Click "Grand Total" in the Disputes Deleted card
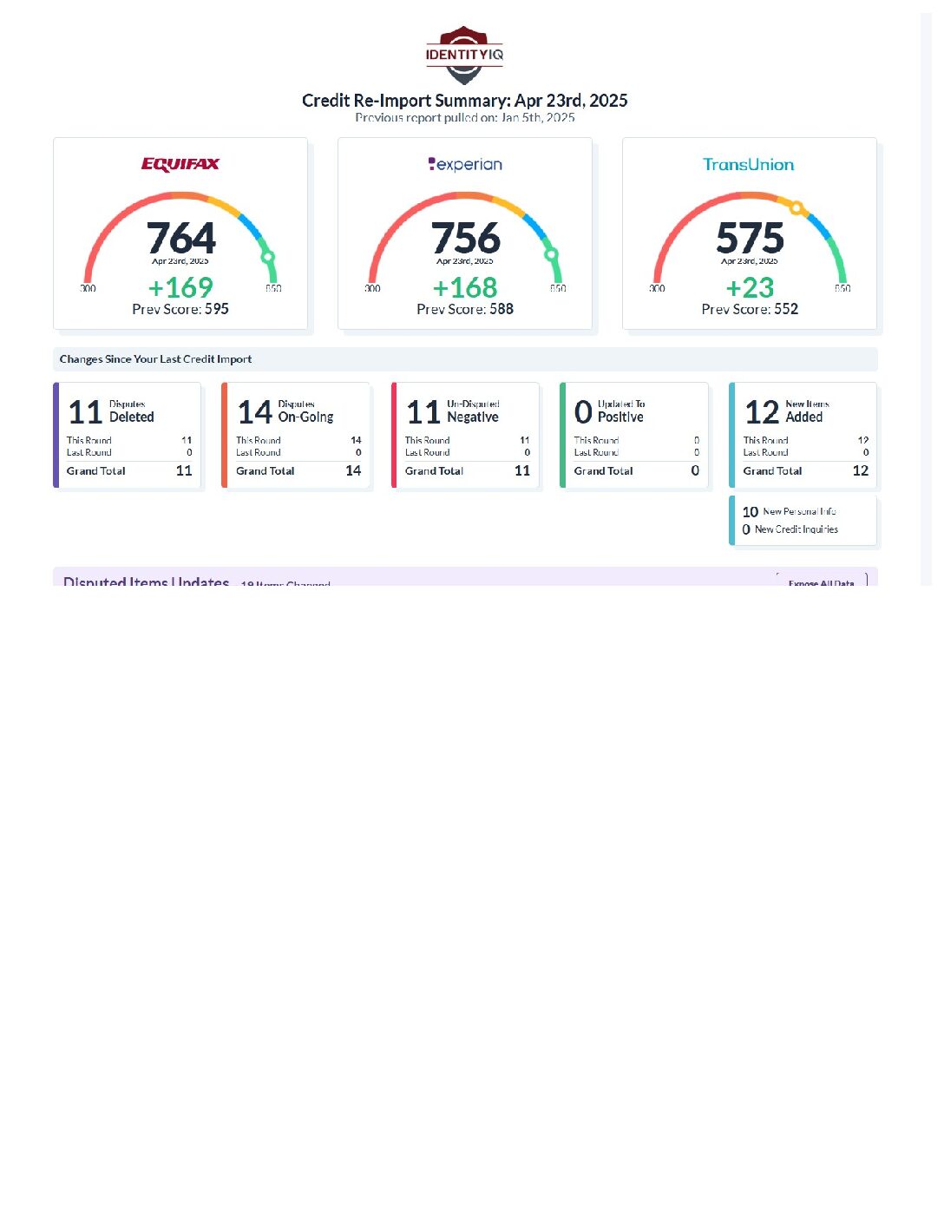The image size is (944, 1222). (96, 470)
